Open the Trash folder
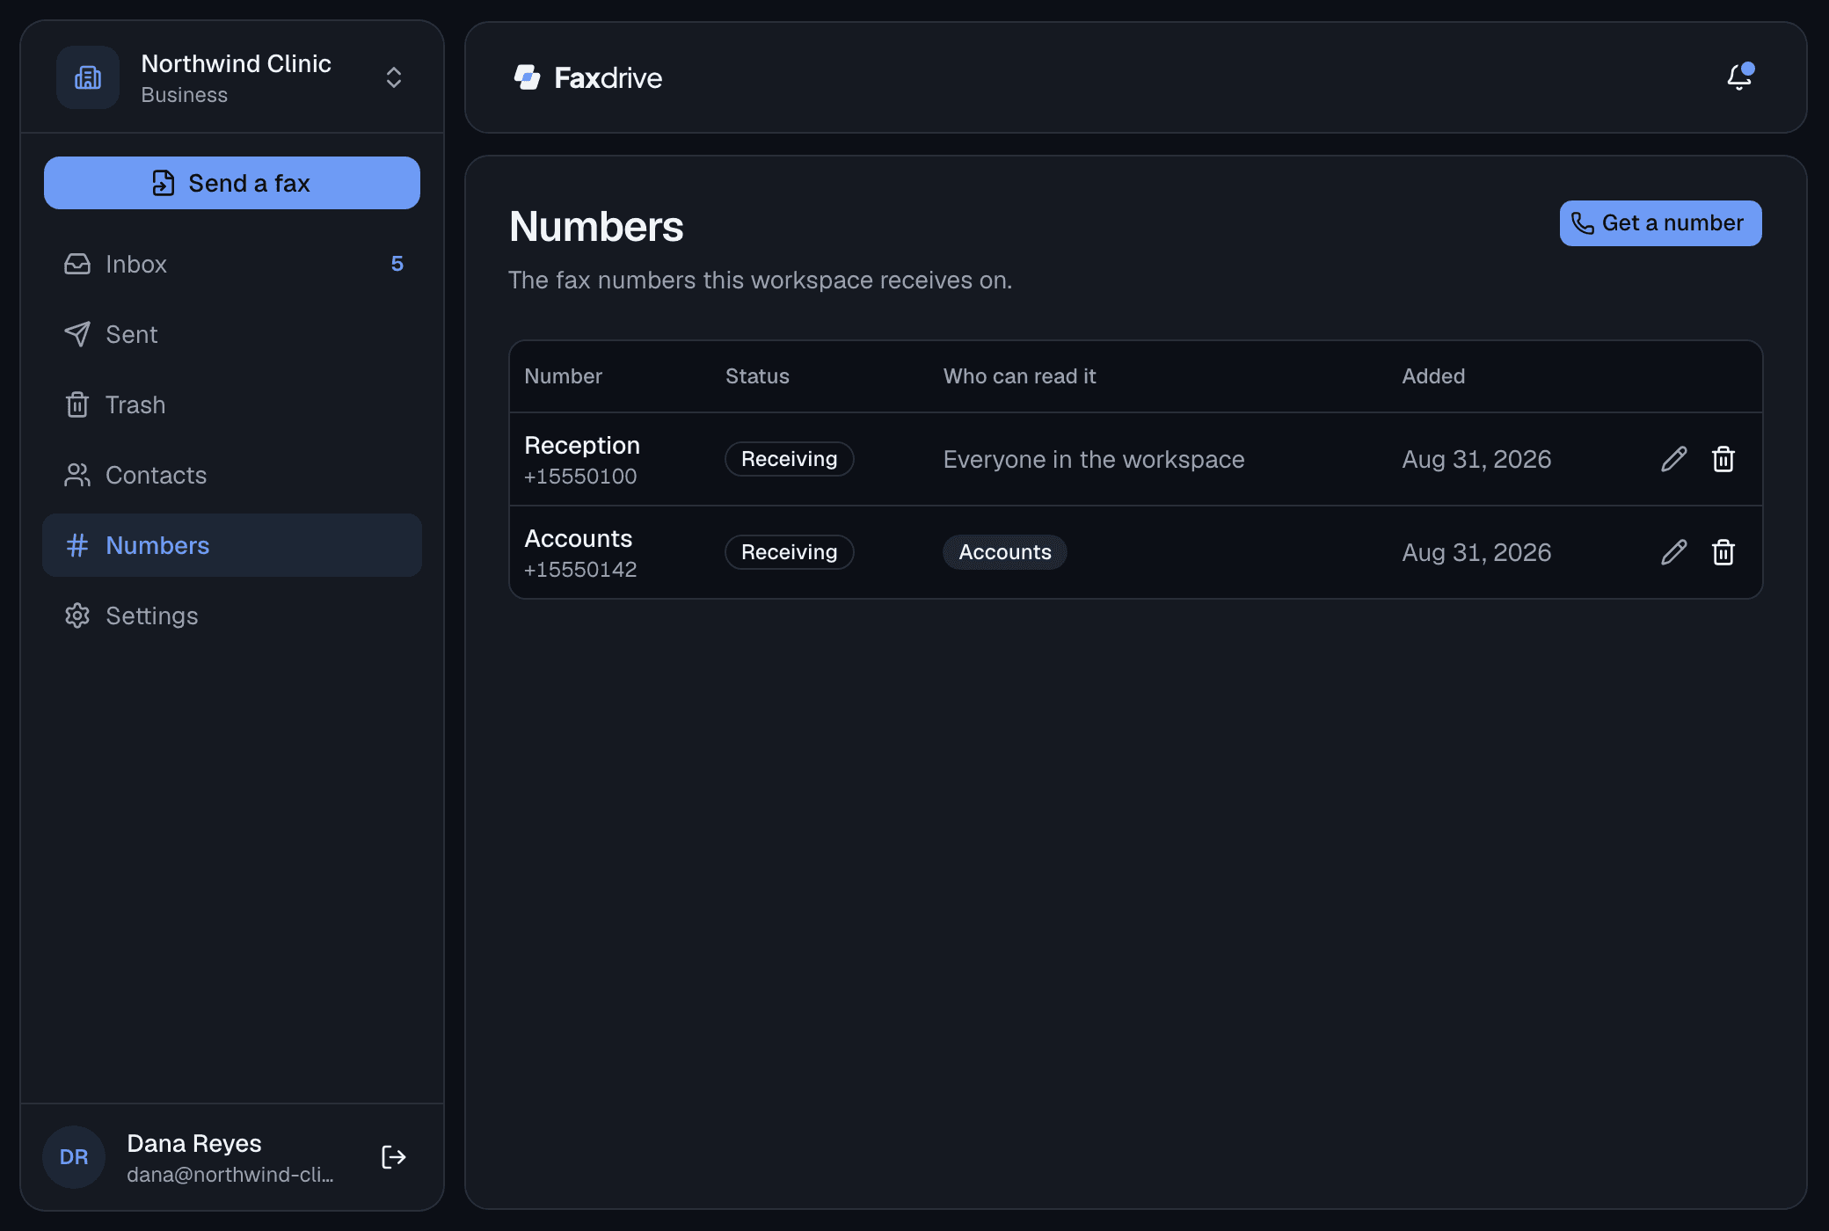The image size is (1829, 1231). pyautogui.click(x=232, y=404)
